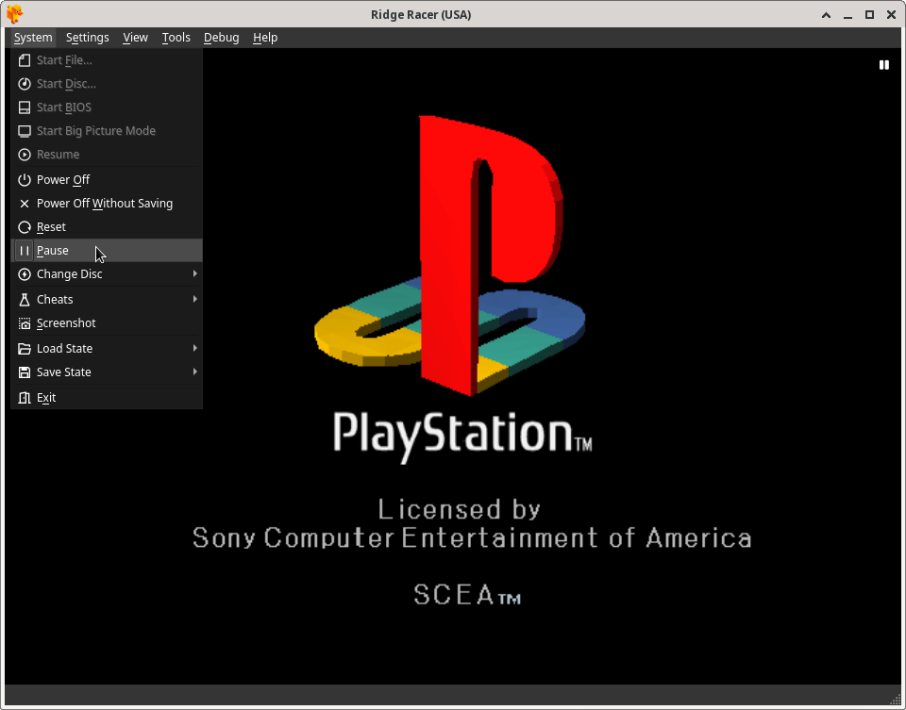Open the Debug menu

click(x=221, y=38)
